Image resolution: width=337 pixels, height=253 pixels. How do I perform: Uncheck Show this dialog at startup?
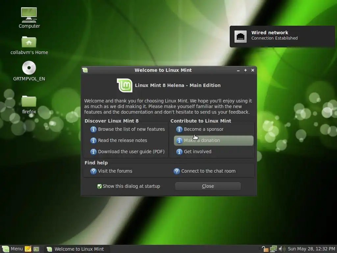pos(99,186)
